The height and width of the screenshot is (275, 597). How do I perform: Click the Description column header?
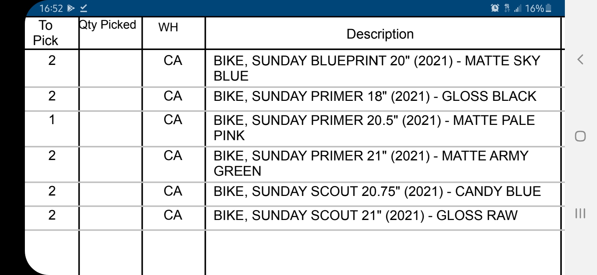coord(380,34)
